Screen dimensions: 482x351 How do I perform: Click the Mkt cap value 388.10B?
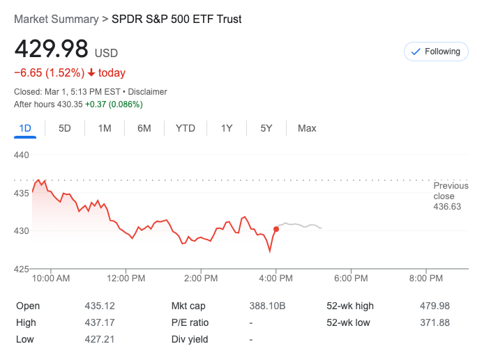267,306
